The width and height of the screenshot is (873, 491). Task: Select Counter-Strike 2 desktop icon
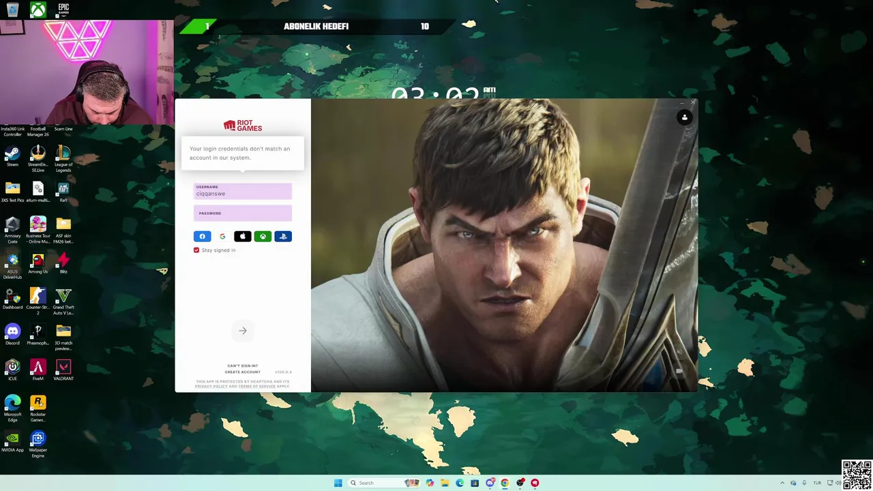click(x=38, y=301)
